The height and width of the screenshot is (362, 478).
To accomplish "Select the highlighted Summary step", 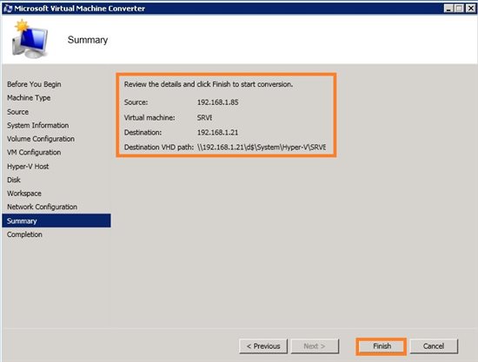I will click(56, 220).
